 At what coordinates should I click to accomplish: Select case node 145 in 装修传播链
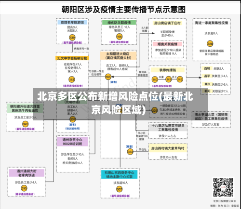(180, 79)
